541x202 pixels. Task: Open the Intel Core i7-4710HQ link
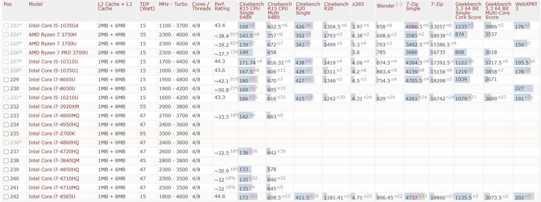54,178
